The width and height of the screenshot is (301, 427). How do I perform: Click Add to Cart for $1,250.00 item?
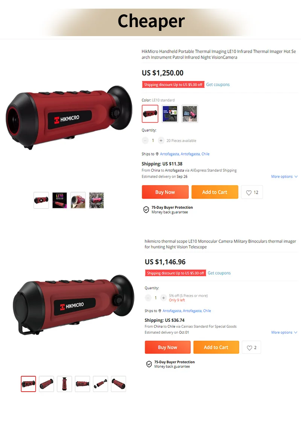214,192
